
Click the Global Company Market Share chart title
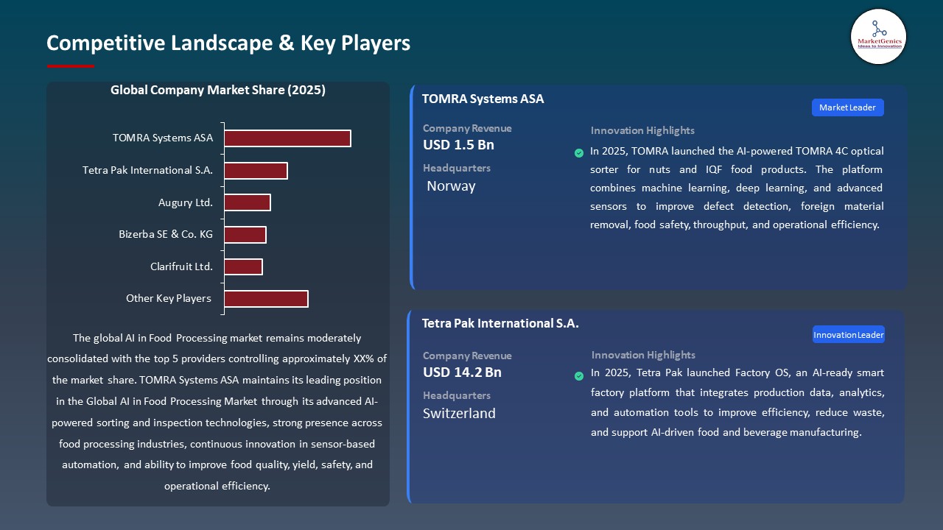click(x=218, y=91)
